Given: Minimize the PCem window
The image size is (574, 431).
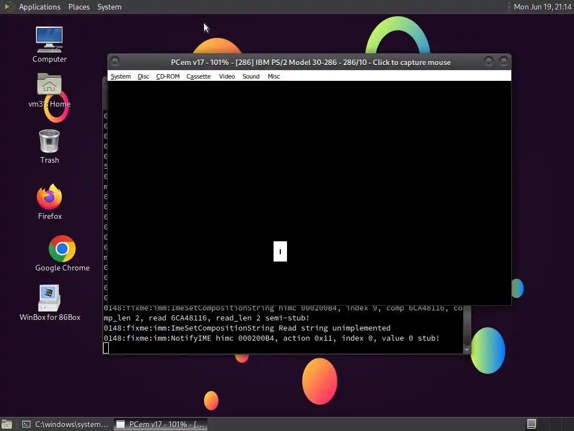Looking at the screenshot, I should tap(488, 61).
